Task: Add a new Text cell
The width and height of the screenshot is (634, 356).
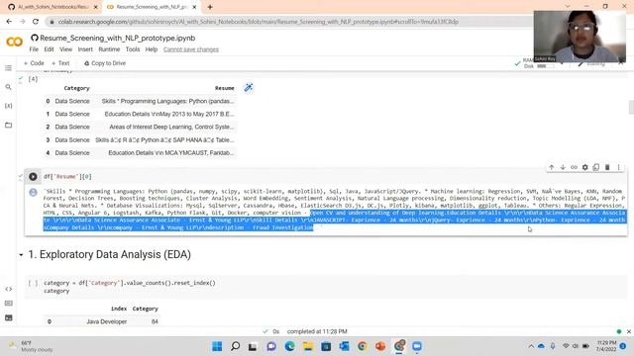Action: pyautogui.click(x=60, y=63)
